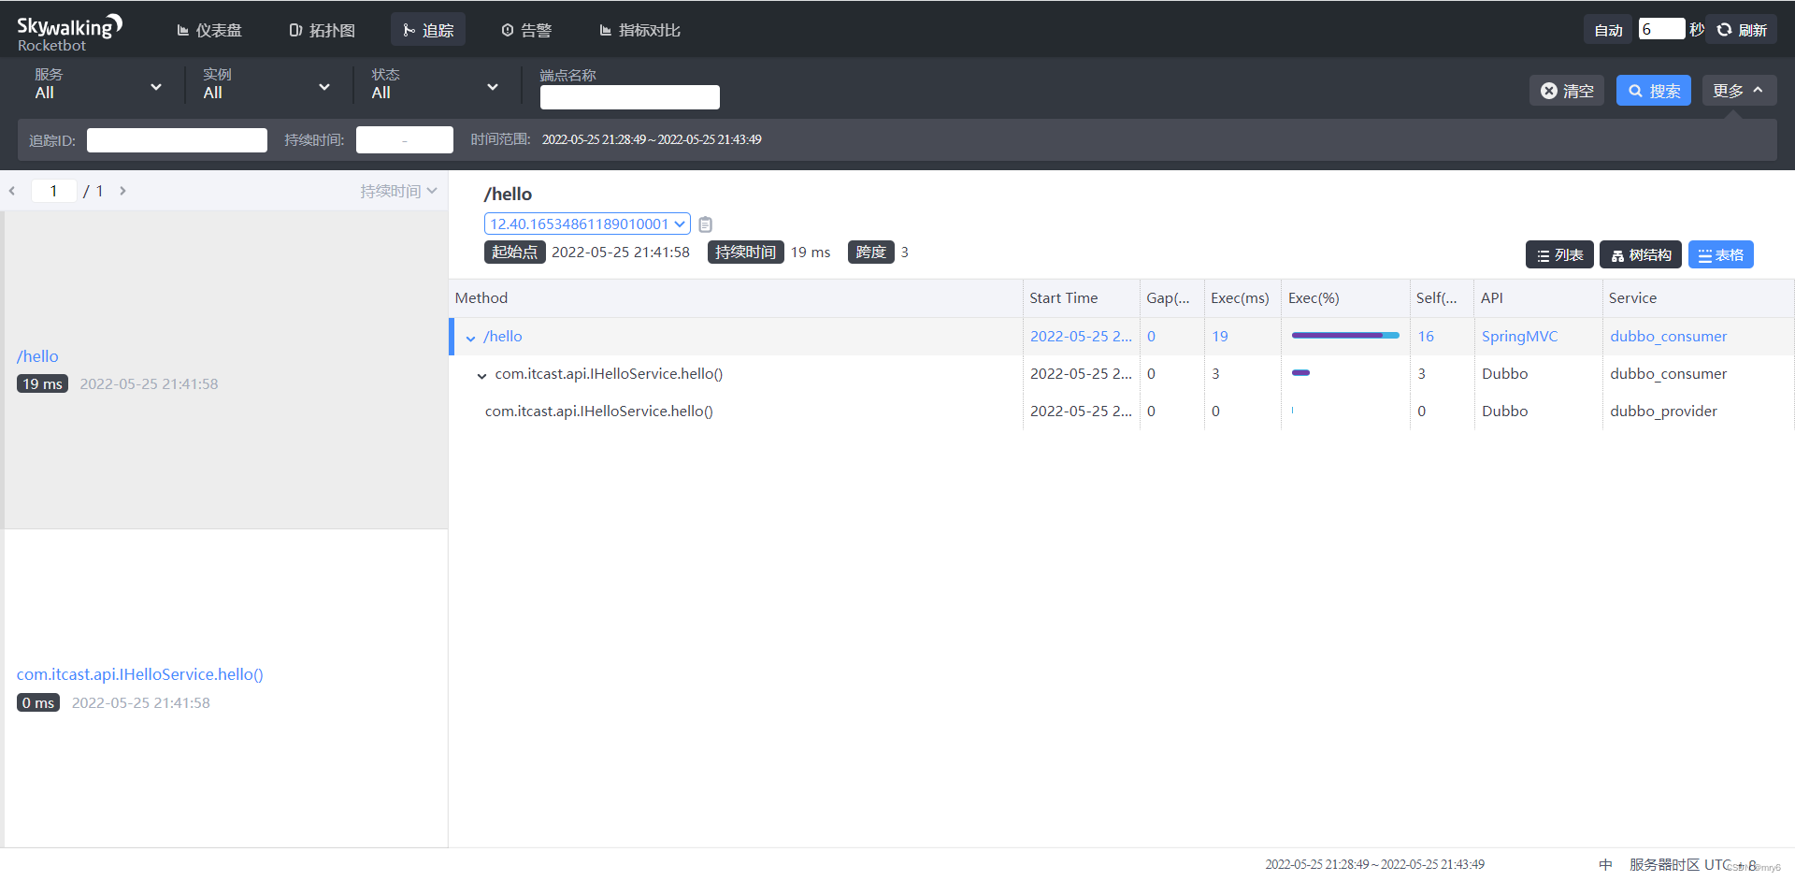
Task: Click the 刷新 refresh button
Action: coord(1743,30)
